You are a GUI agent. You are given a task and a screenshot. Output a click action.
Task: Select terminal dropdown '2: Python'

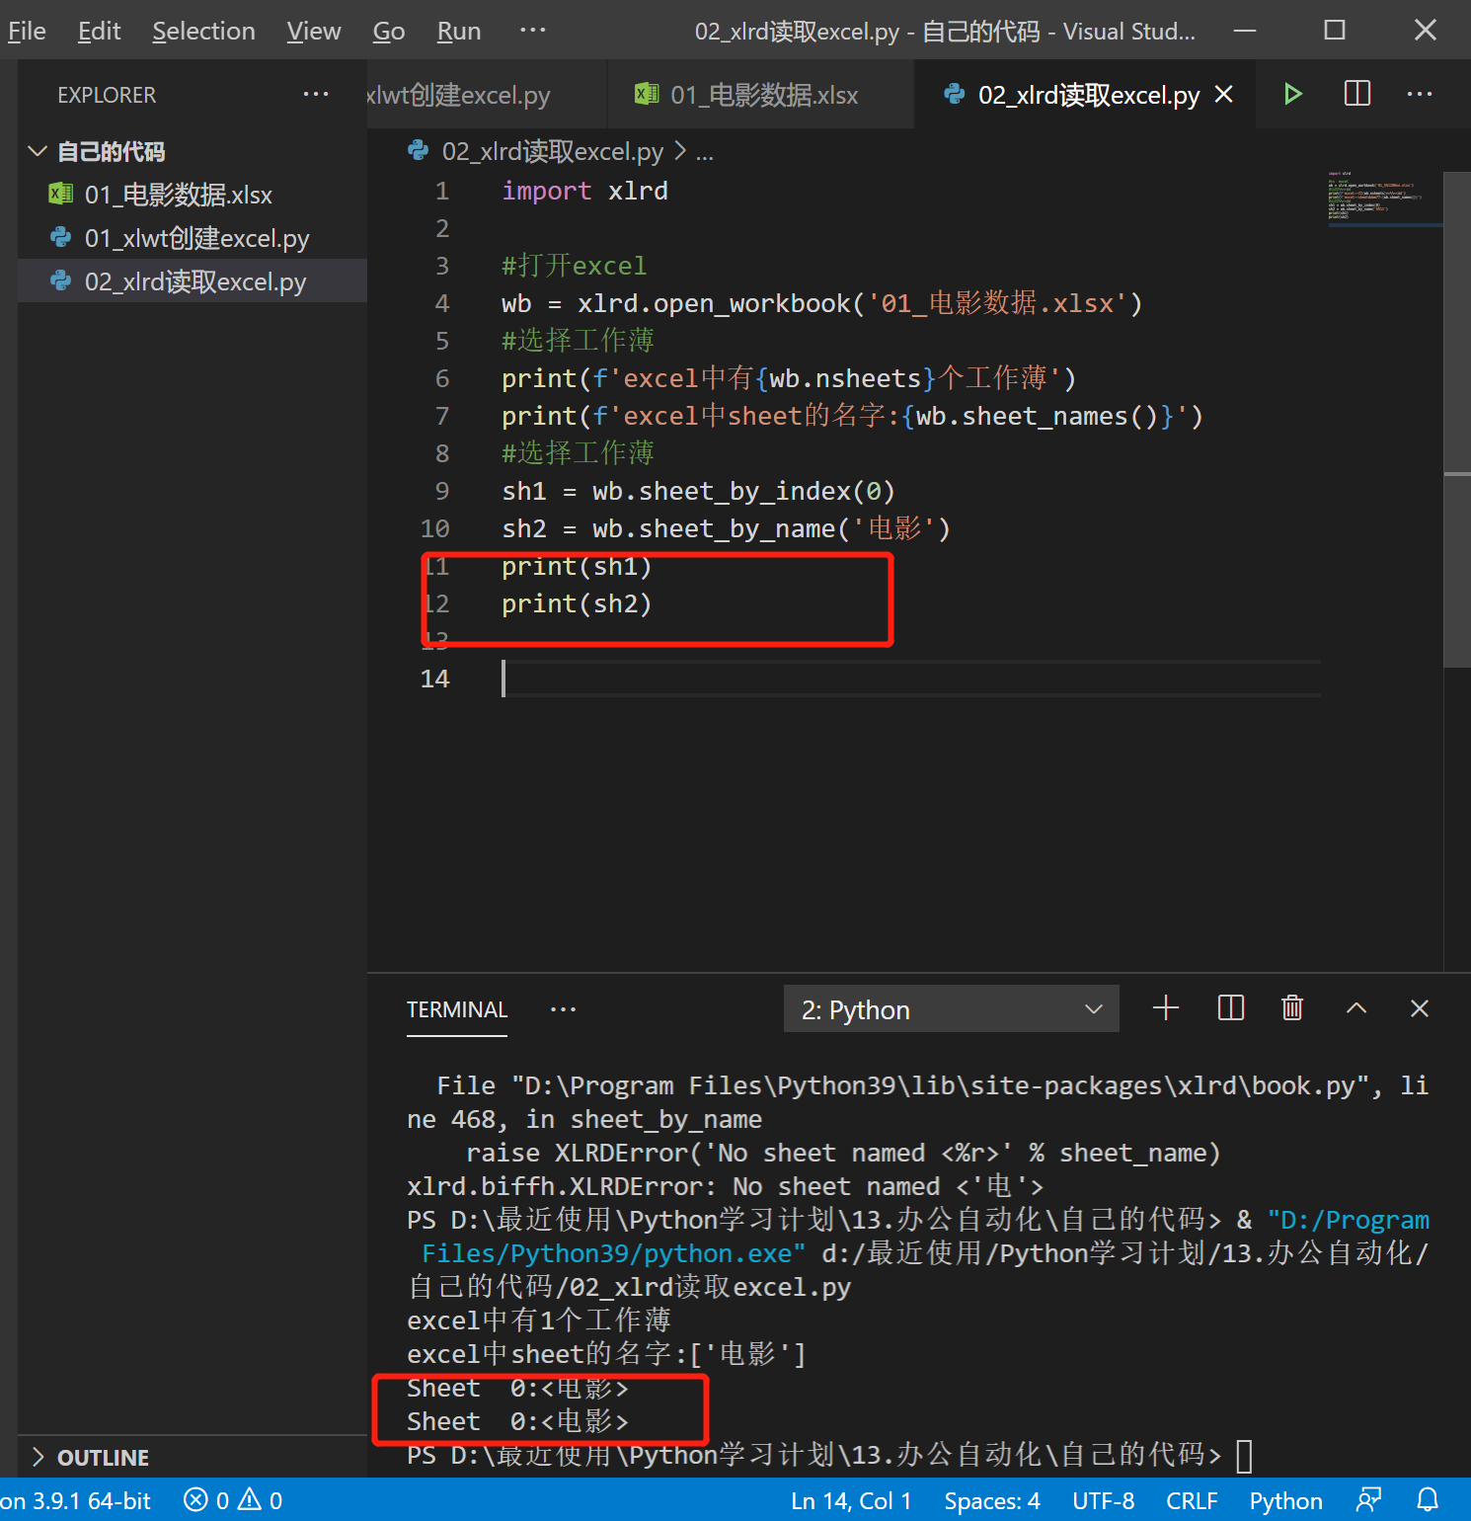[952, 1008]
